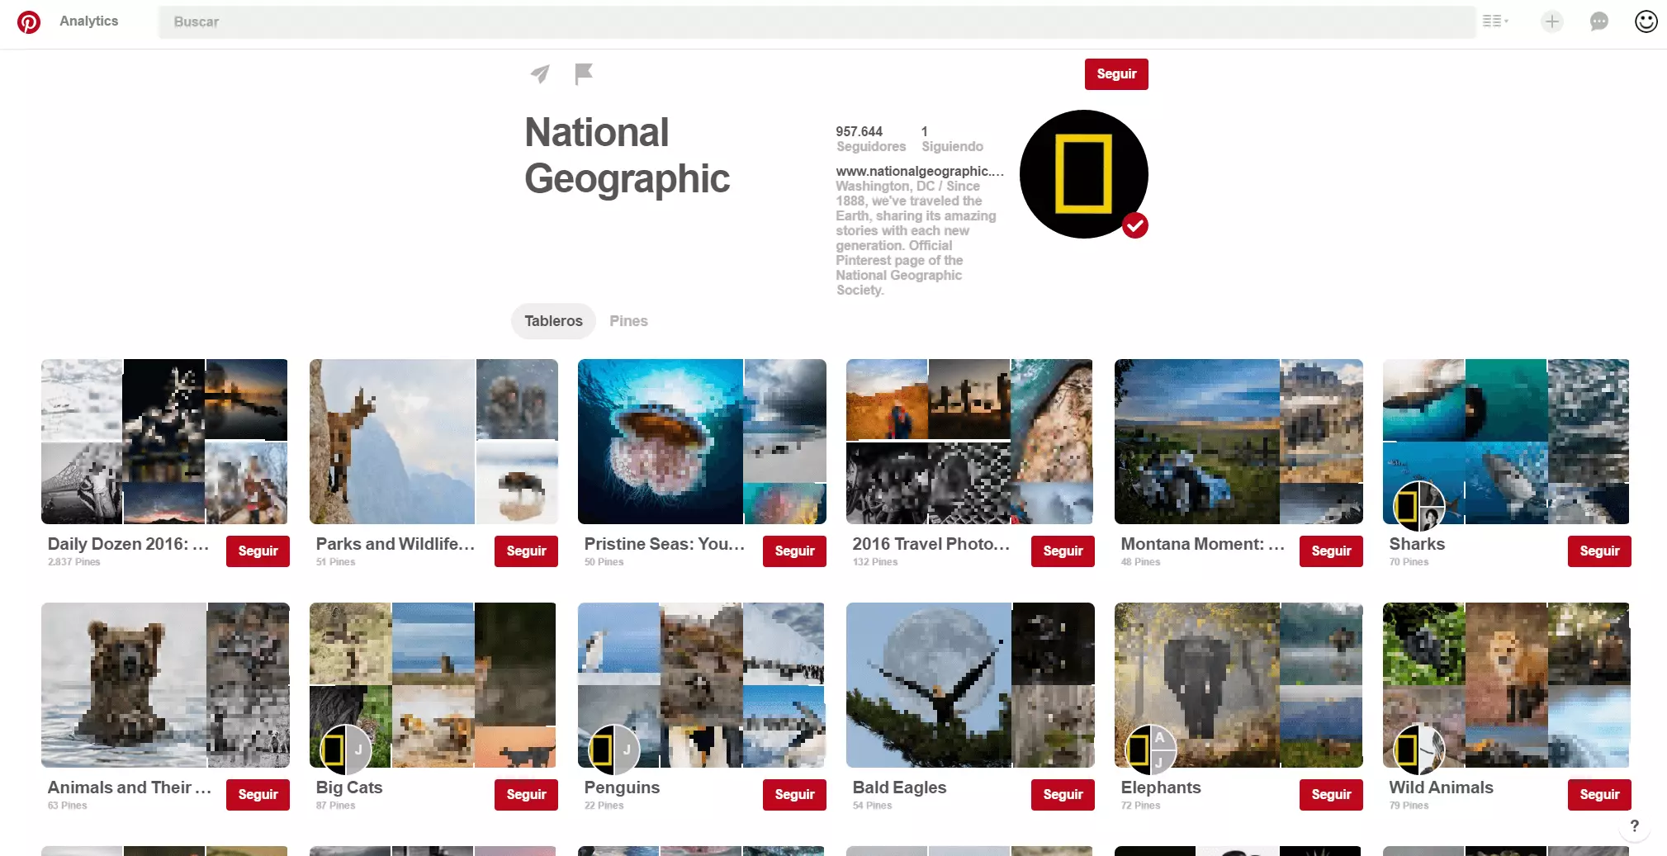
Task: Click the Bald Eagles board title
Action: coord(899,787)
